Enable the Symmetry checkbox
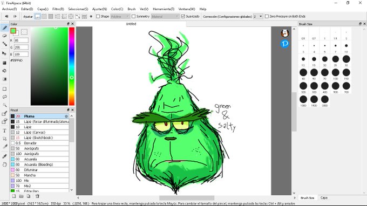367x206 pixels. (134, 16)
